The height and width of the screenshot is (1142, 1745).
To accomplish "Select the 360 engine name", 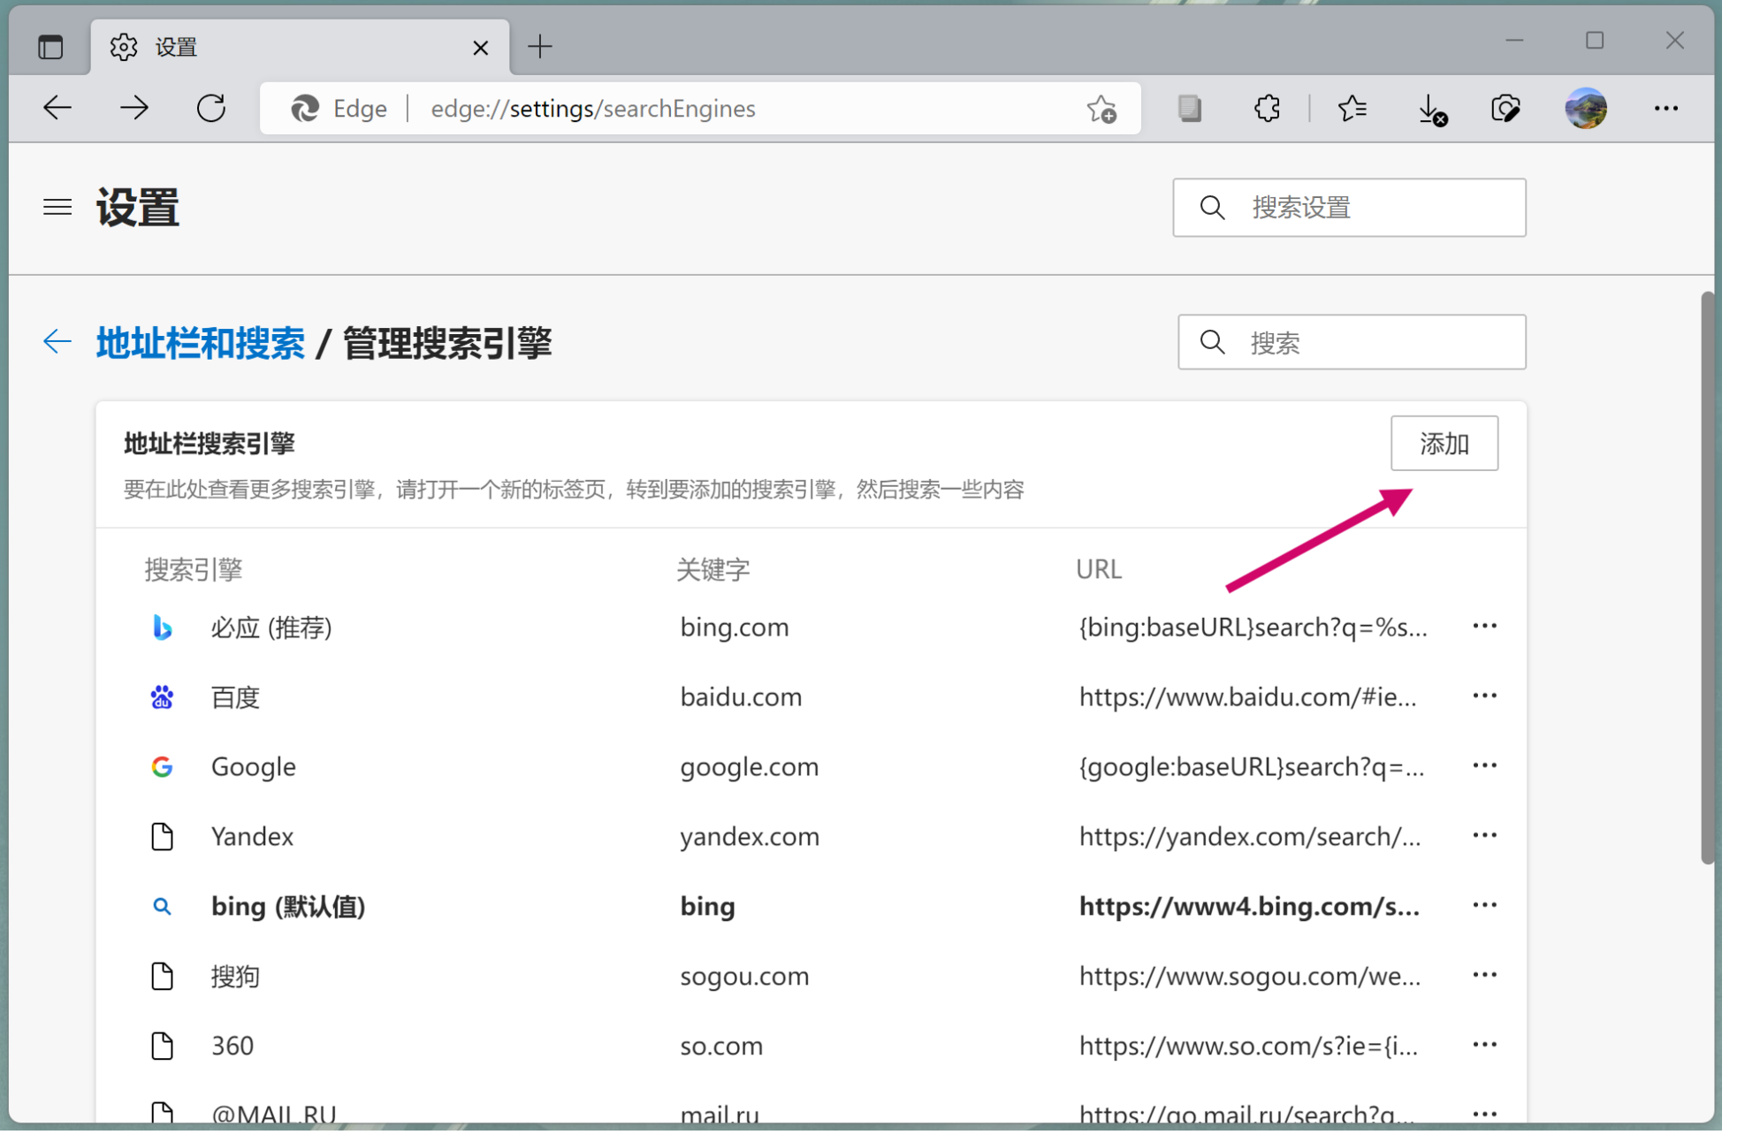I will [x=232, y=1046].
